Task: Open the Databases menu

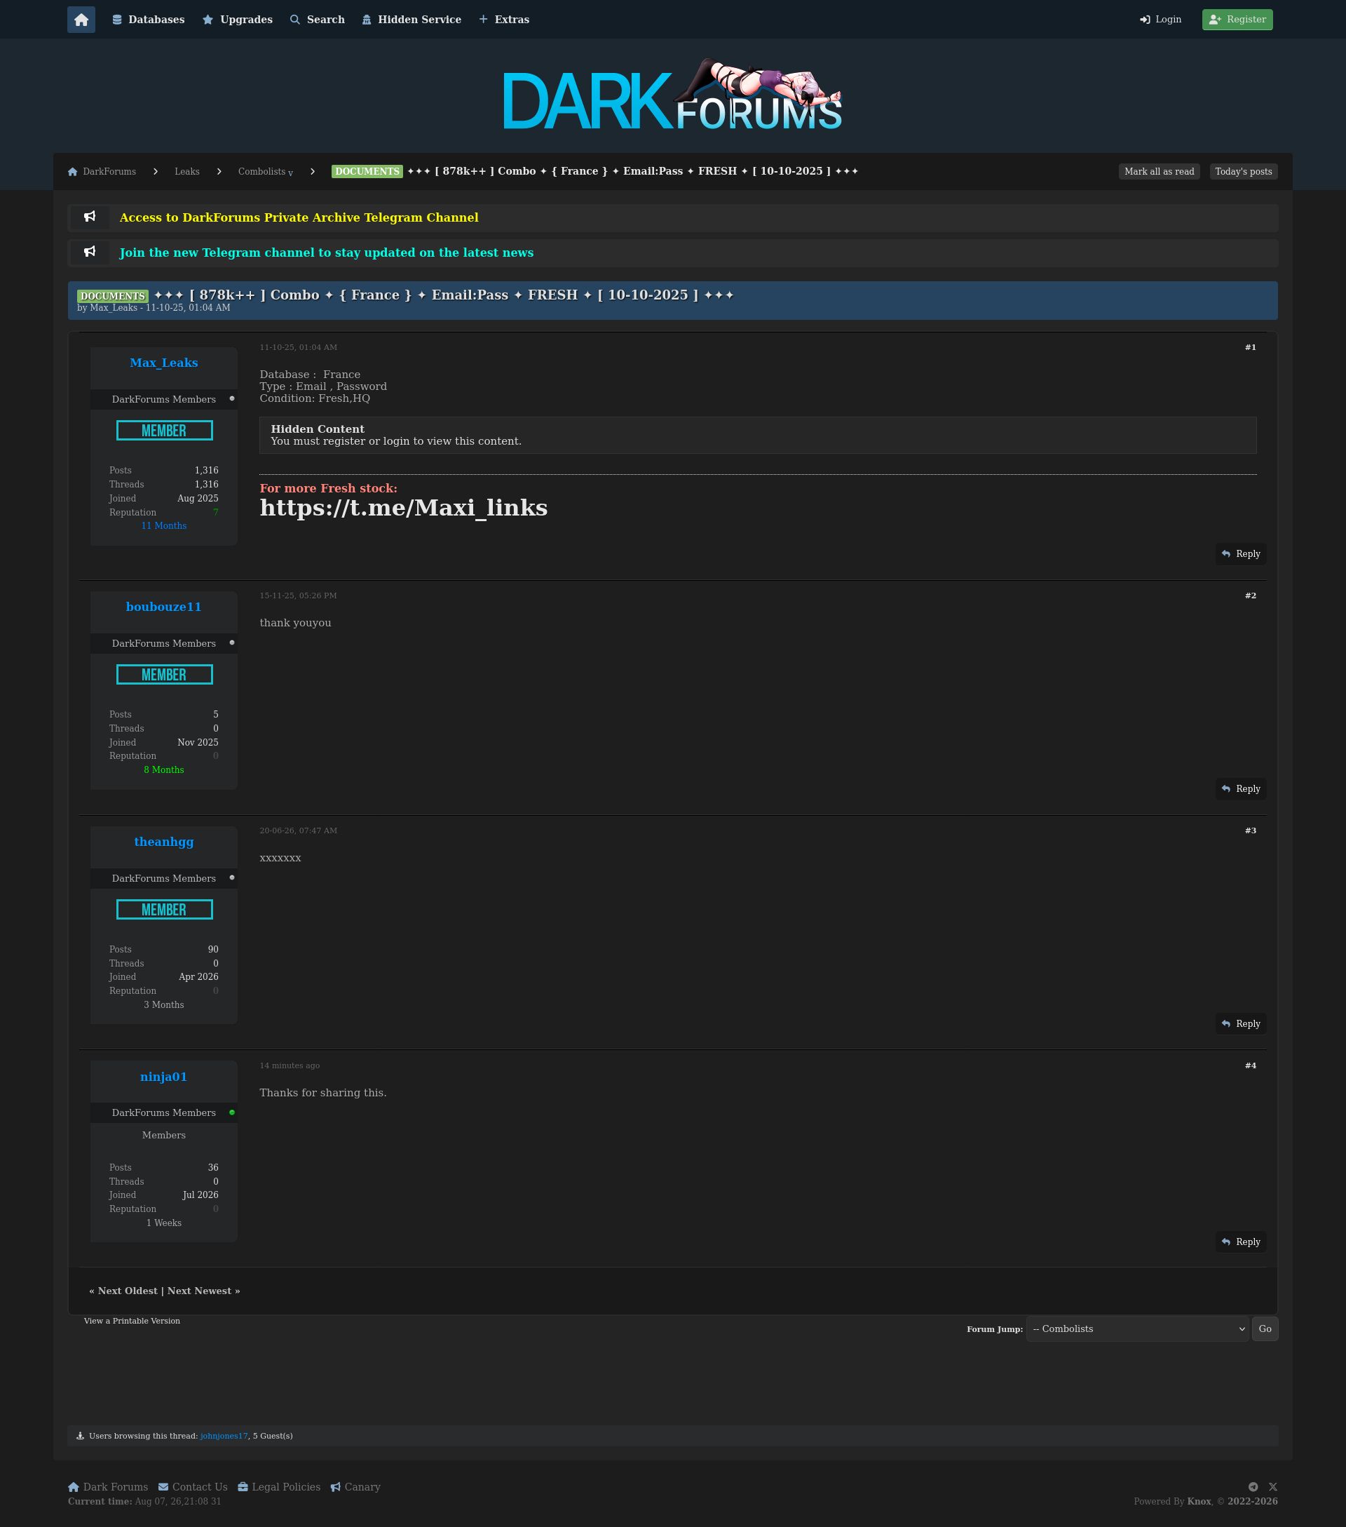Action: [149, 20]
